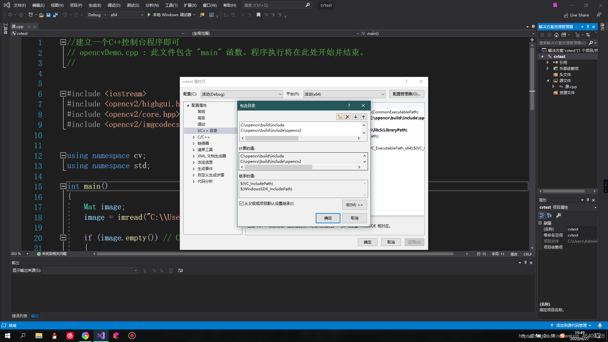608x342 pixels.
Task: Click the editor settings gear icon above code
Action: (x=533, y=27)
